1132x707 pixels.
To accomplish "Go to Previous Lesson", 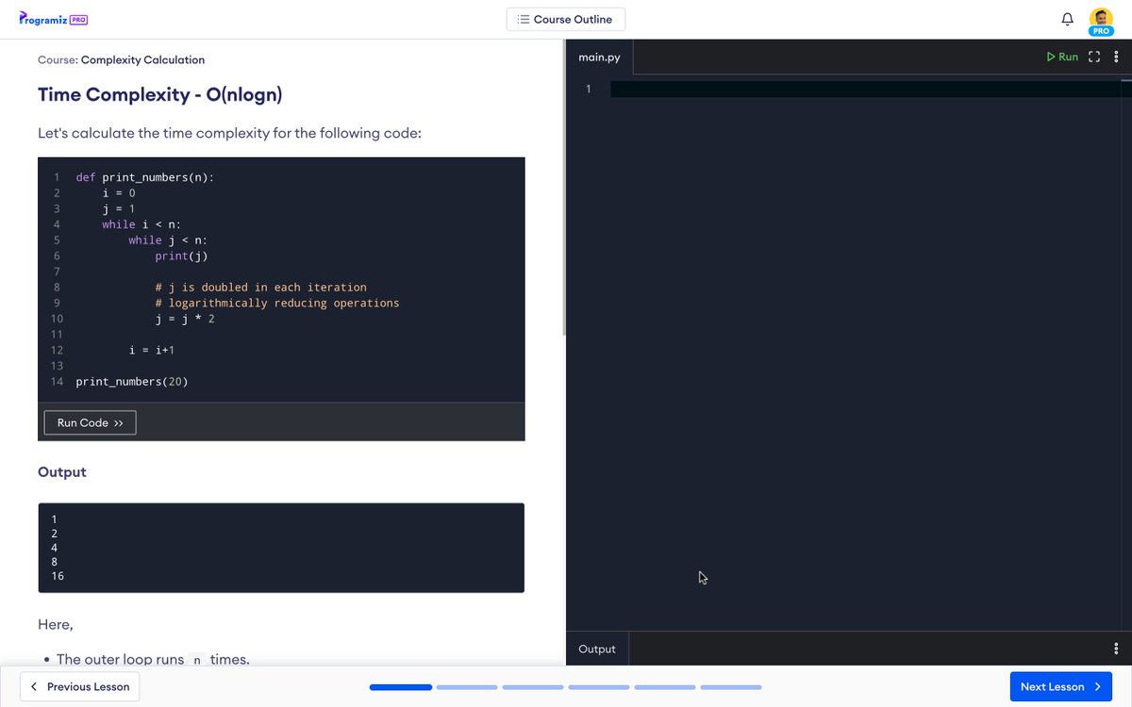I will [x=80, y=686].
